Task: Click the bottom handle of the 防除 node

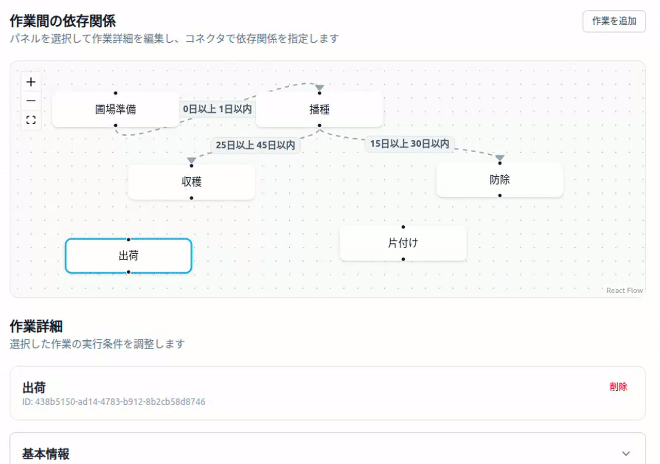Action: coord(500,196)
